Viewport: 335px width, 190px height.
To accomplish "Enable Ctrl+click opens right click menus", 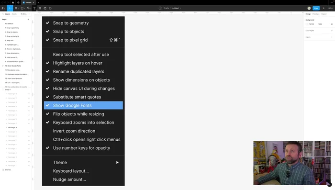I will pos(83,140).
